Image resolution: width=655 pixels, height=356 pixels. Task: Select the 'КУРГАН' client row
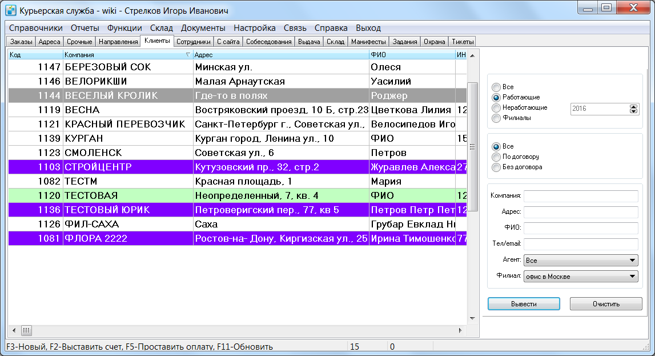(x=237, y=138)
